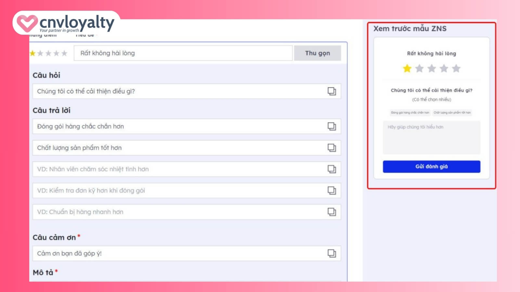Focus the 'VD: Chuẩn bị hàng nhanh hơn' field
520x292 pixels.
tap(187, 212)
